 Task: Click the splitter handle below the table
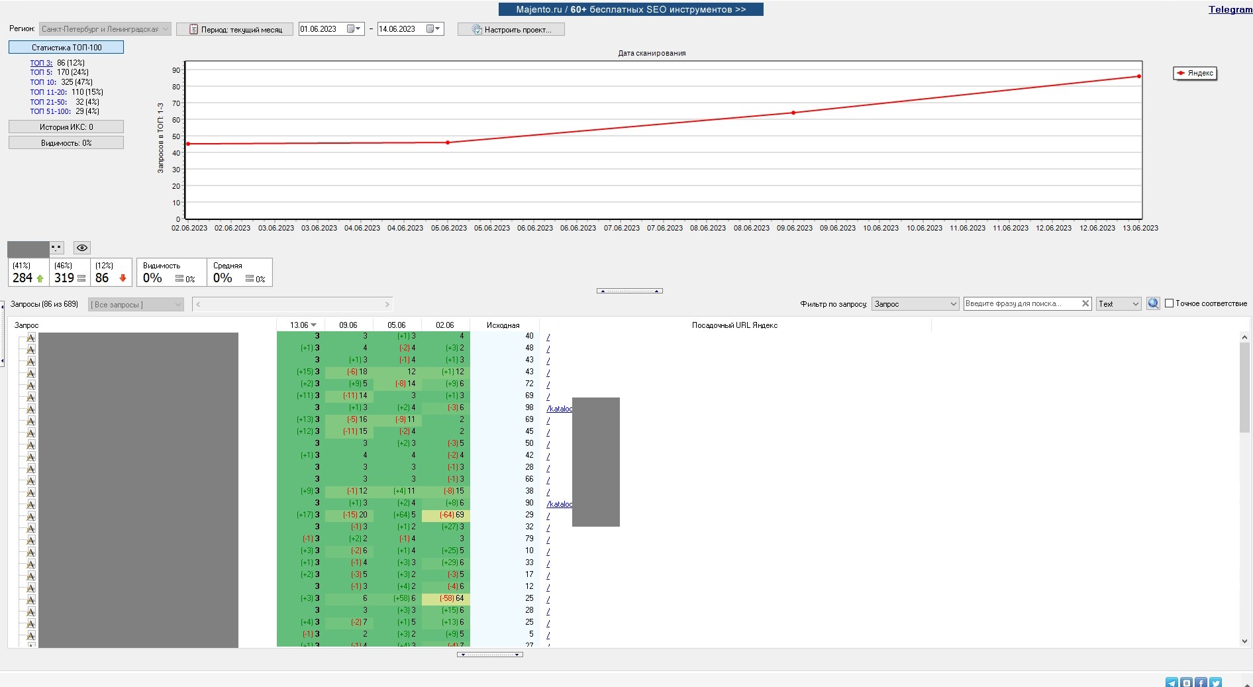coord(490,655)
